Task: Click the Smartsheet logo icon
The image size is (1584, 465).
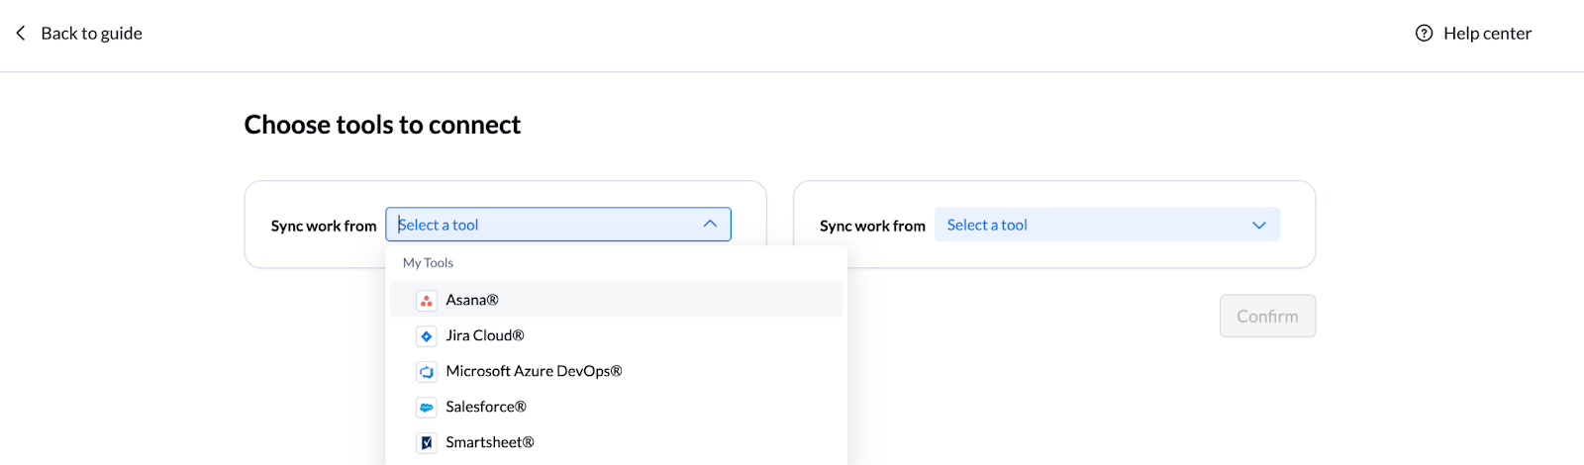Action: [x=427, y=443]
